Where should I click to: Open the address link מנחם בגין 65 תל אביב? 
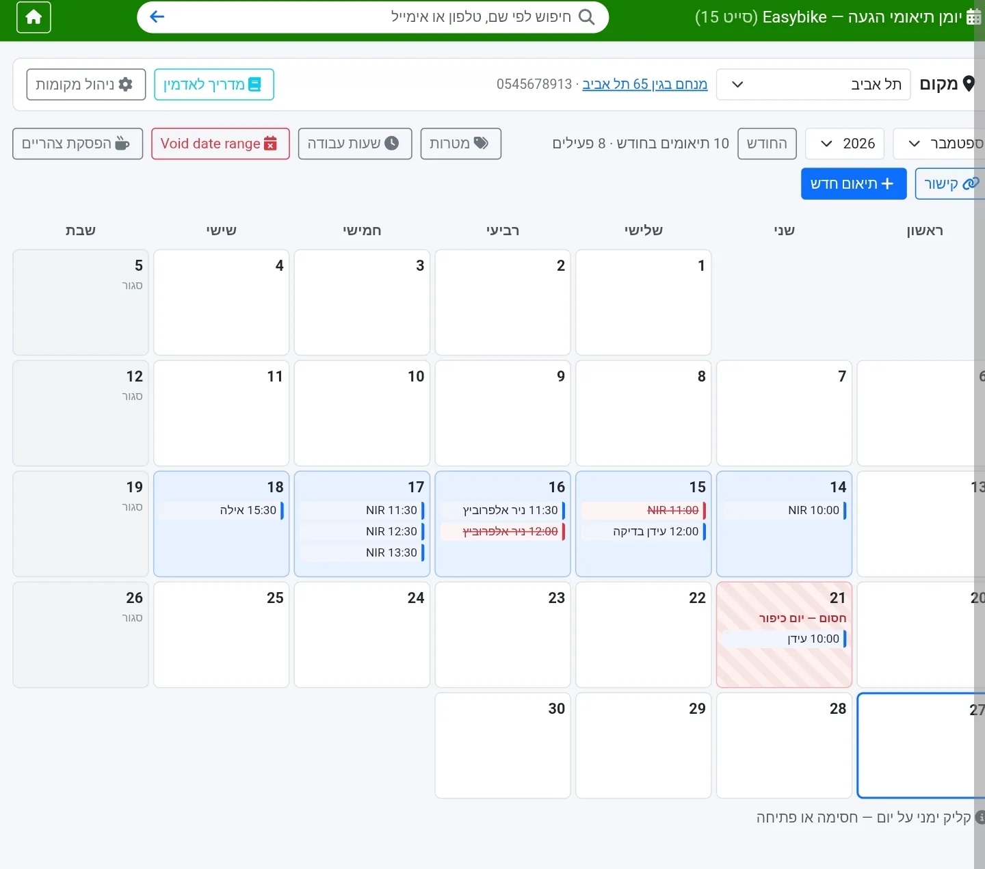click(x=644, y=84)
